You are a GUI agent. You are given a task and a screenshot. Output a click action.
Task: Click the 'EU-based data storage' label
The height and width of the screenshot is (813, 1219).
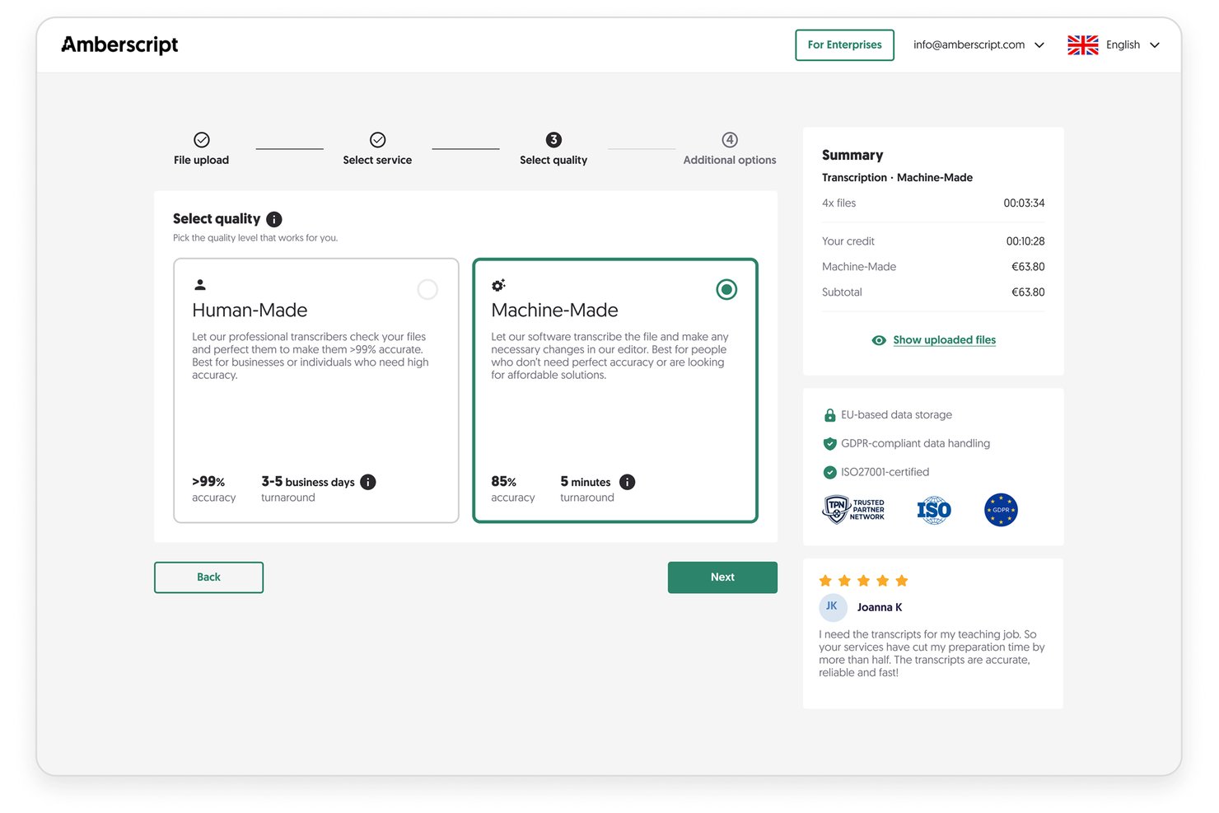[896, 415]
